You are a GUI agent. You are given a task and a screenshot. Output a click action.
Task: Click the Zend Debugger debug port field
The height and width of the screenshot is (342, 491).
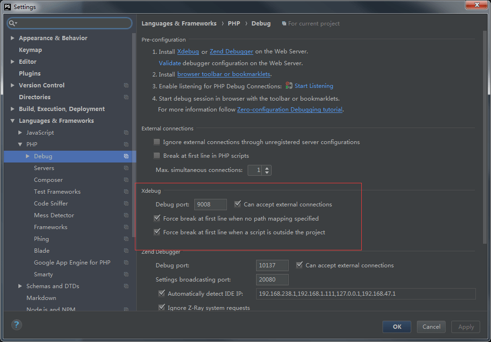[x=272, y=265]
